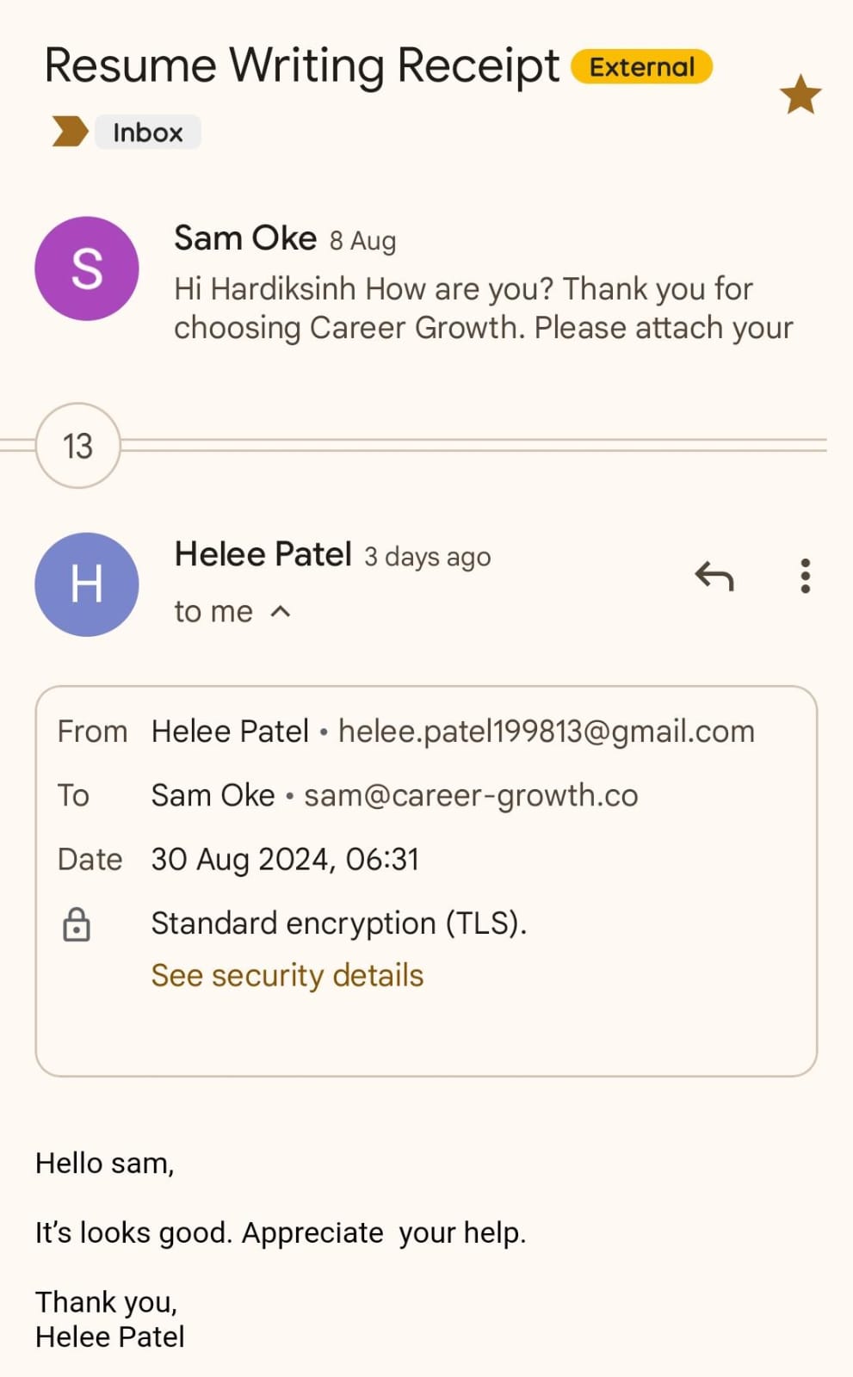This screenshot has width=853, height=1377.
Task: Tap the "3 days ago" timestamp
Action: click(427, 558)
